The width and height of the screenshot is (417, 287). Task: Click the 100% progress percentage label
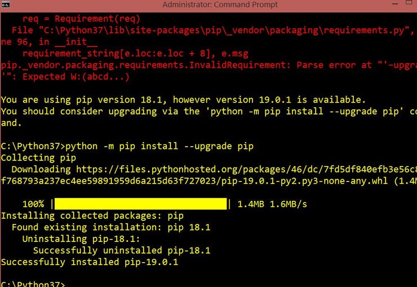point(33,204)
